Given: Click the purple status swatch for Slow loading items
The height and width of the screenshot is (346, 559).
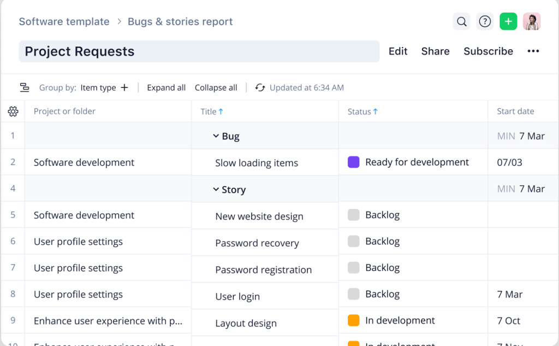Looking at the screenshot, I should (x=355, y=162).
